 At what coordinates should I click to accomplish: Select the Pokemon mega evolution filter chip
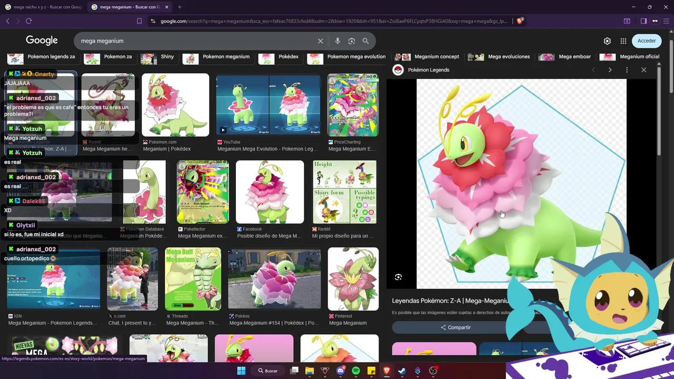[x=346, y=57]
